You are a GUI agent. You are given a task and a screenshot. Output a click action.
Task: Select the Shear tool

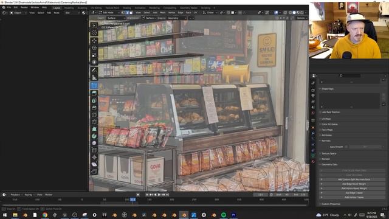coord(94,164)
